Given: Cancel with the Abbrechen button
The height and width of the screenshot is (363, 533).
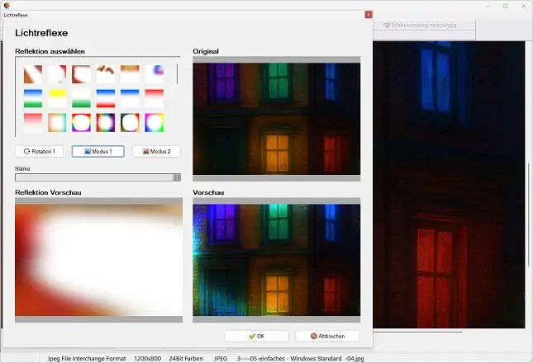Looking at the screenshot, I should pos(327,337).
